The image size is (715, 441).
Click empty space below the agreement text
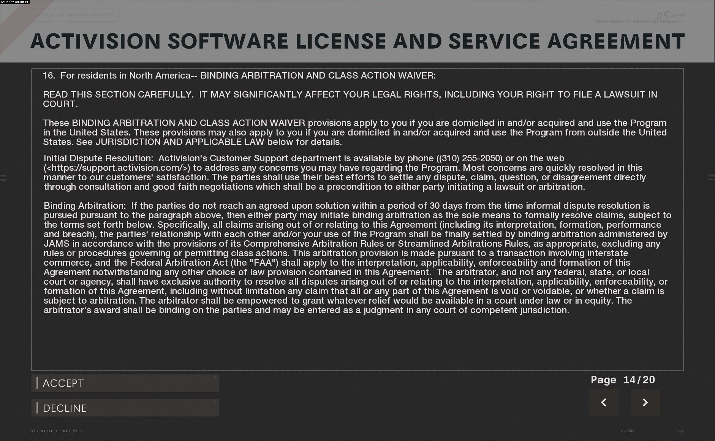(x=357, y=342)
